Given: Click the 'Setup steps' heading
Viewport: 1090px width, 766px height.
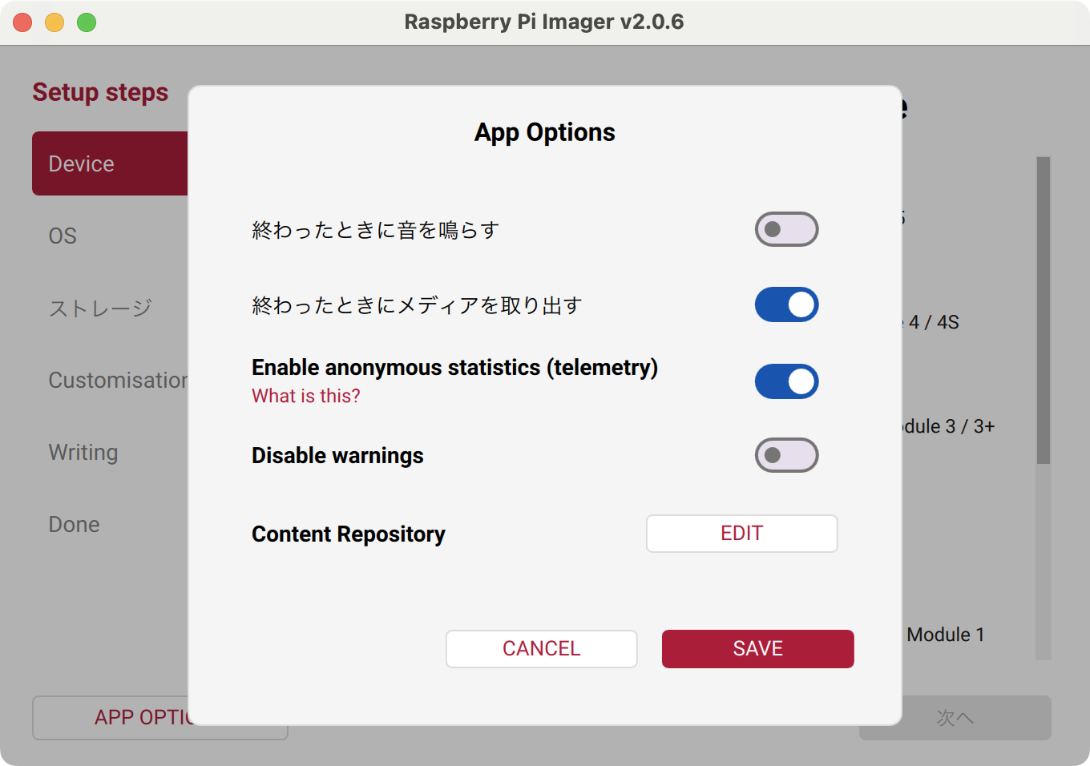Looking at the screenshot, I should tap(100, 92).
